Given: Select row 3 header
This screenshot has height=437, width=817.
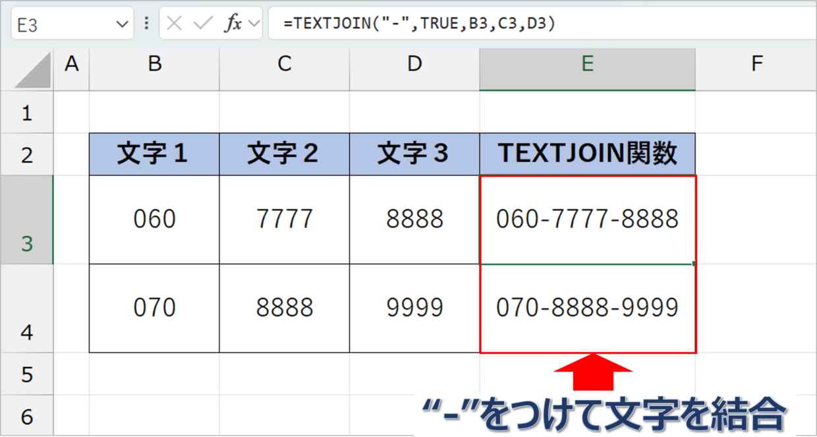Looking at the screenshot, I should 26,219.
